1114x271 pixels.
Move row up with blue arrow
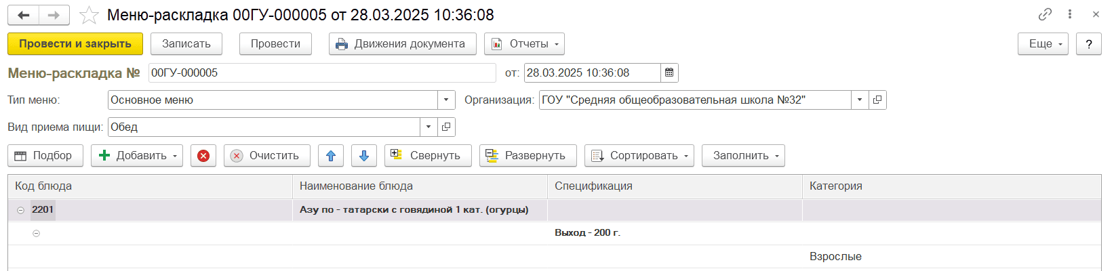331,156
